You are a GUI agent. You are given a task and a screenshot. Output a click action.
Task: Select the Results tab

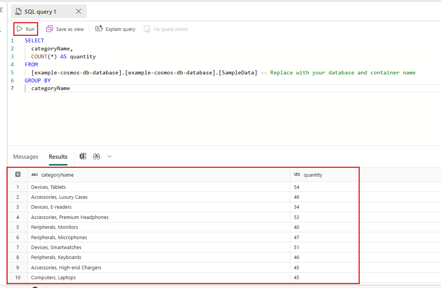coord(58,156)
